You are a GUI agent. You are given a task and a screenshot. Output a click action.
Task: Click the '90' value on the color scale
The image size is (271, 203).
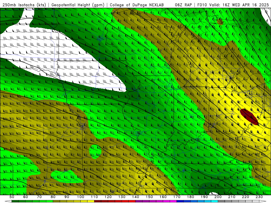coord(67,197)
